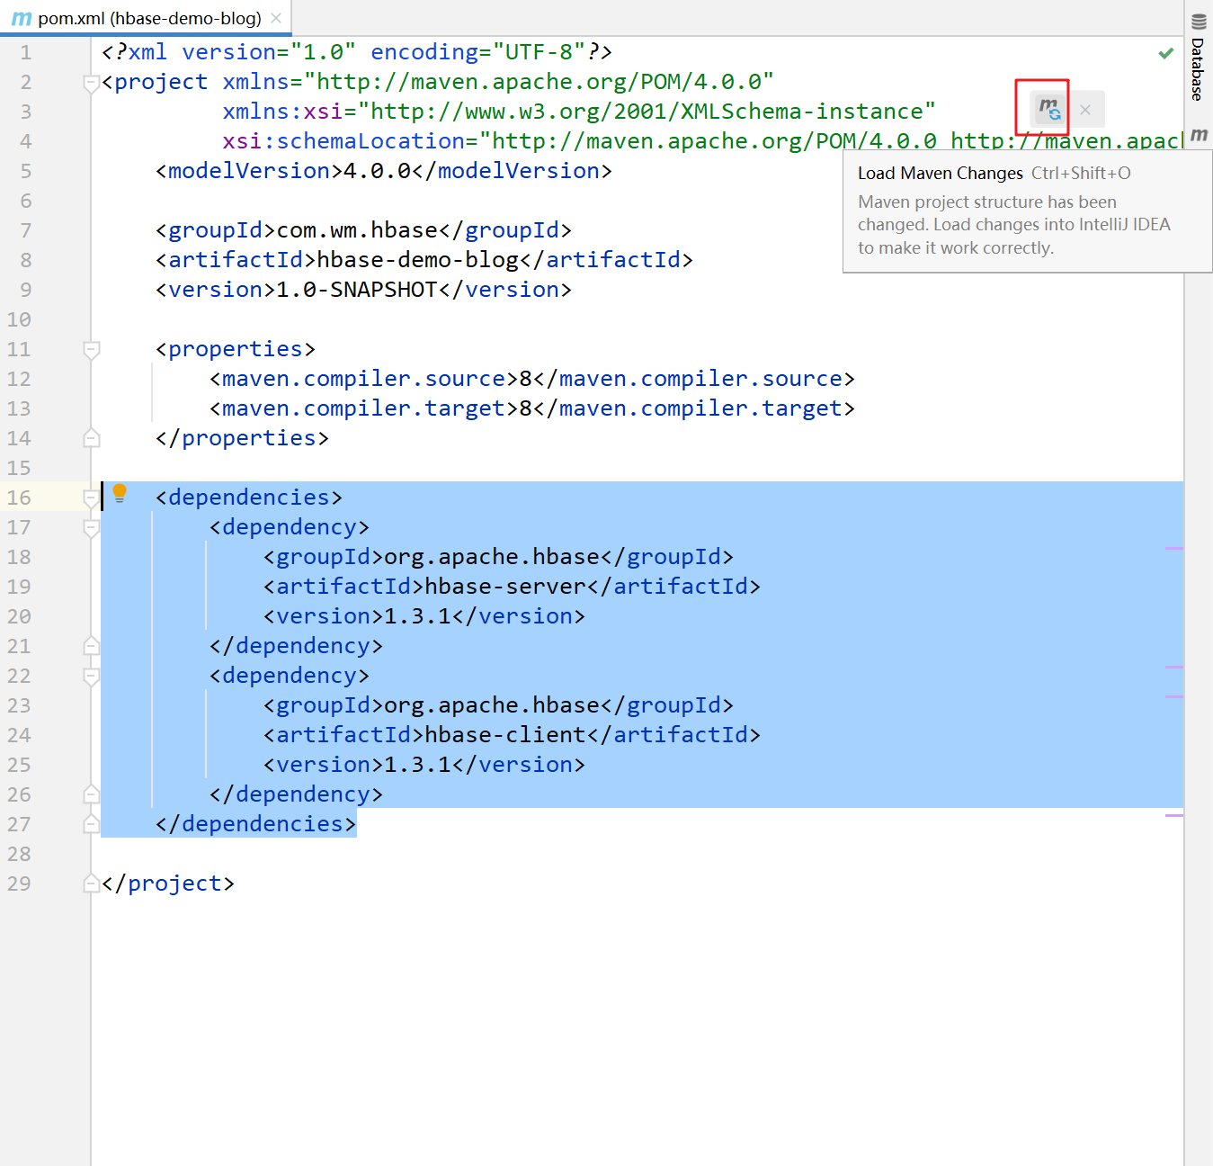Screen dimensions: 1213x1166
Task: Place cursor on 'com.wm.hbase' groupId value
Action: tap(357, 230)
